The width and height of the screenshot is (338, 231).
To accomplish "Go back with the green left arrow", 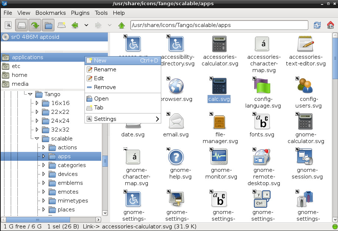I will (75, 26).
